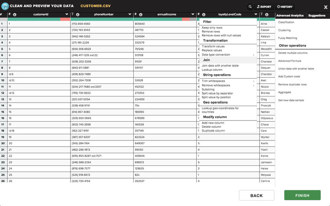Click numeric type icon of customerId column
This screenshot has height=206, width=330.
(x=10, y=14)
